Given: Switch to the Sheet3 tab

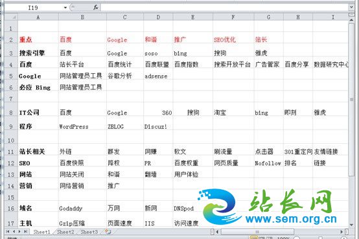Looking at the screenshot, I should click(89, 232).
